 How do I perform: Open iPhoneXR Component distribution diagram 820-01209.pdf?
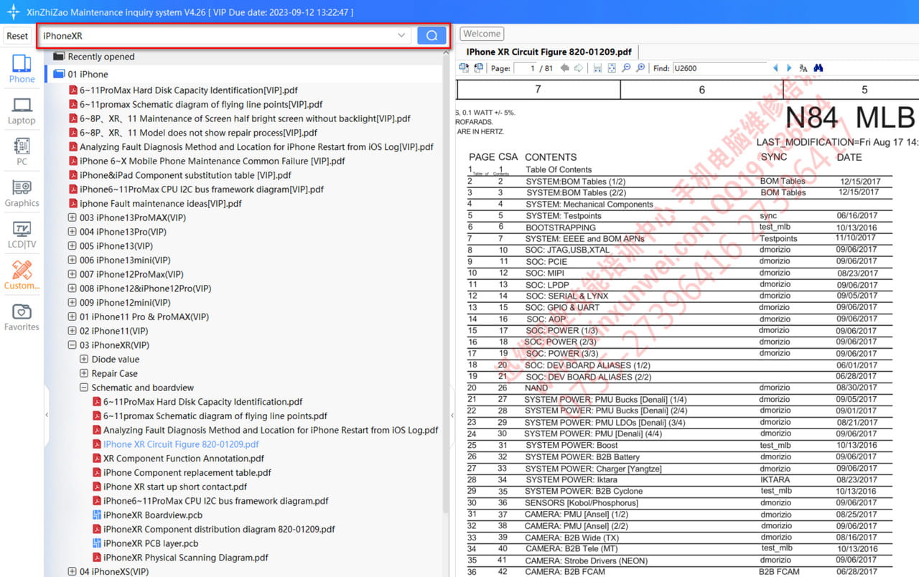pyautogui.click(x=219, y=529)
